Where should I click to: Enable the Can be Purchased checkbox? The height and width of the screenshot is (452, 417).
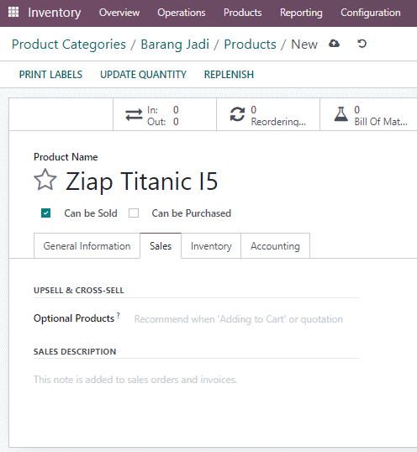pyautogui.click(x=134, y=213)
